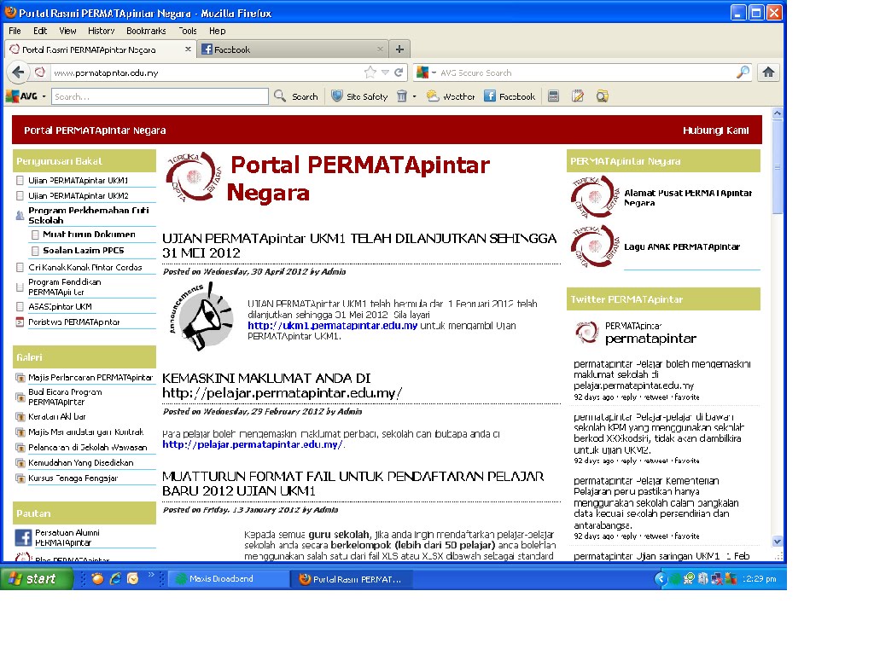Click the AVG toolbar logo
The width and height of the screenshot is (874, 655).
pyautogui.click(x=21, y=96)
